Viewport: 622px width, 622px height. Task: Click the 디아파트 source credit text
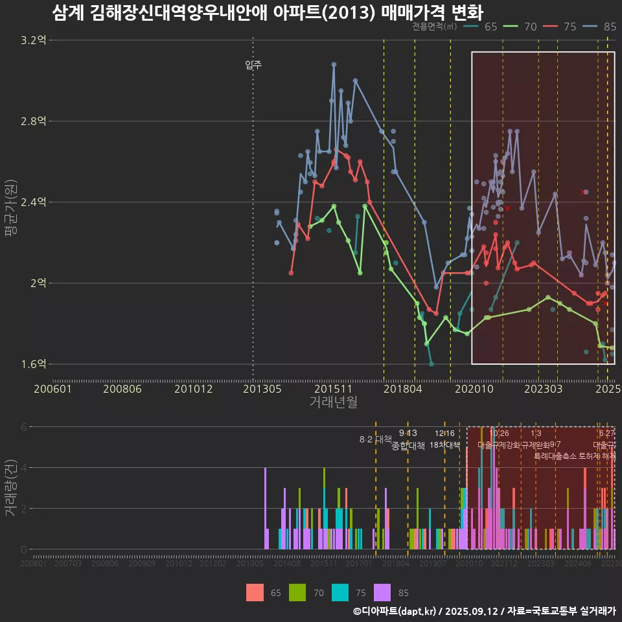pyautogui.click(x=485, y=611)
